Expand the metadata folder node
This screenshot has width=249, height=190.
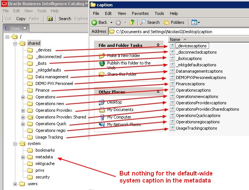tap(23, 157)
